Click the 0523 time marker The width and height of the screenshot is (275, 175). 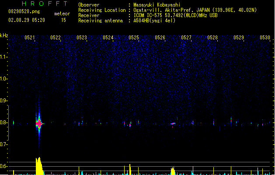pos(82,38)
